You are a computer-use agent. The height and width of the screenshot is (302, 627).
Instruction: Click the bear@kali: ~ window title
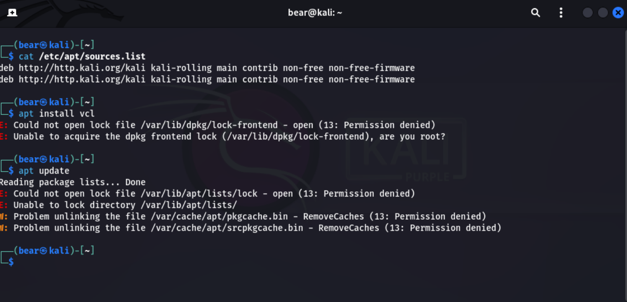315,13
